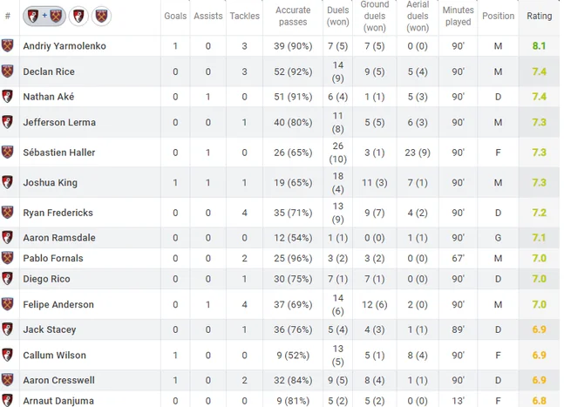This screenshot has height=407, width=564.
Task: Click West Ham crest beside Sébastien Haller
Action: click(8, 153)
